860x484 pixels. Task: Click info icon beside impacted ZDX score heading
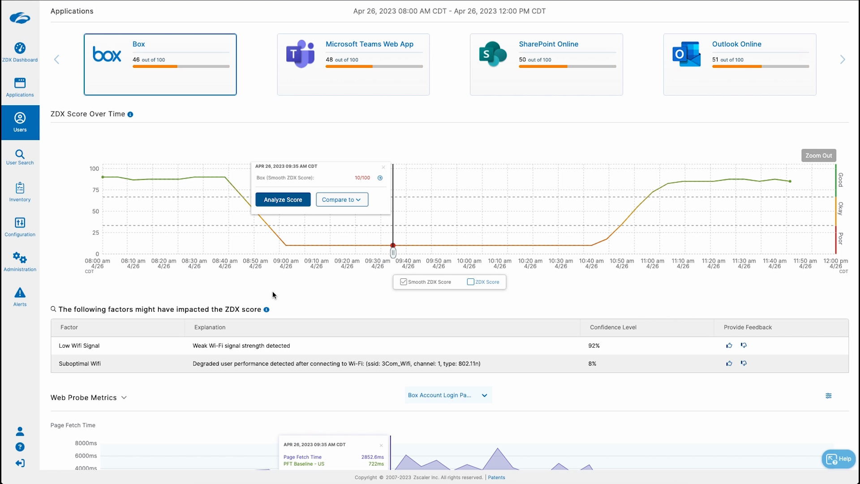(267, 310)
